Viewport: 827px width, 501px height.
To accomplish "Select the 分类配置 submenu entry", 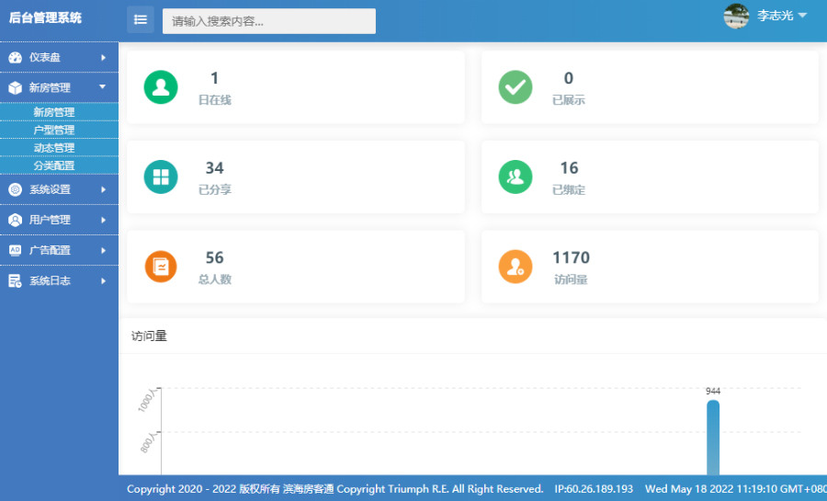I will click(x=54, y=165).
